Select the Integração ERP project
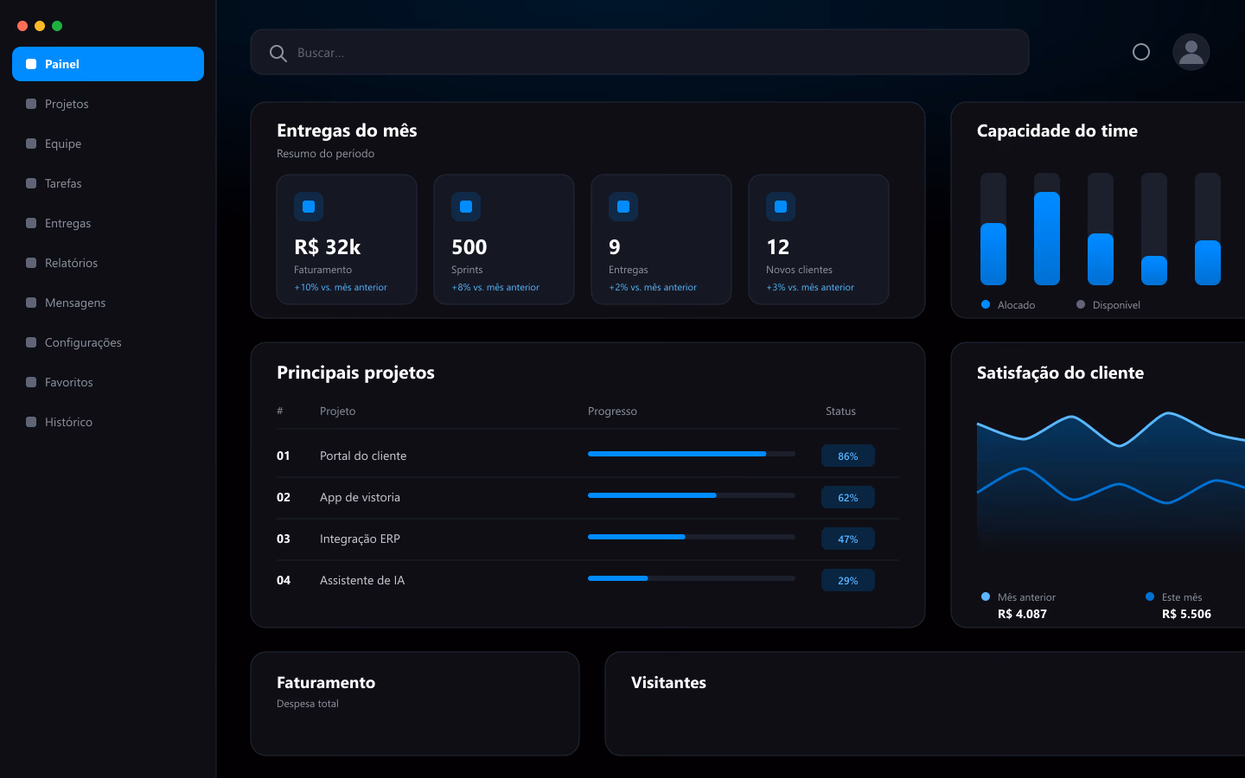 click(588, 539)
